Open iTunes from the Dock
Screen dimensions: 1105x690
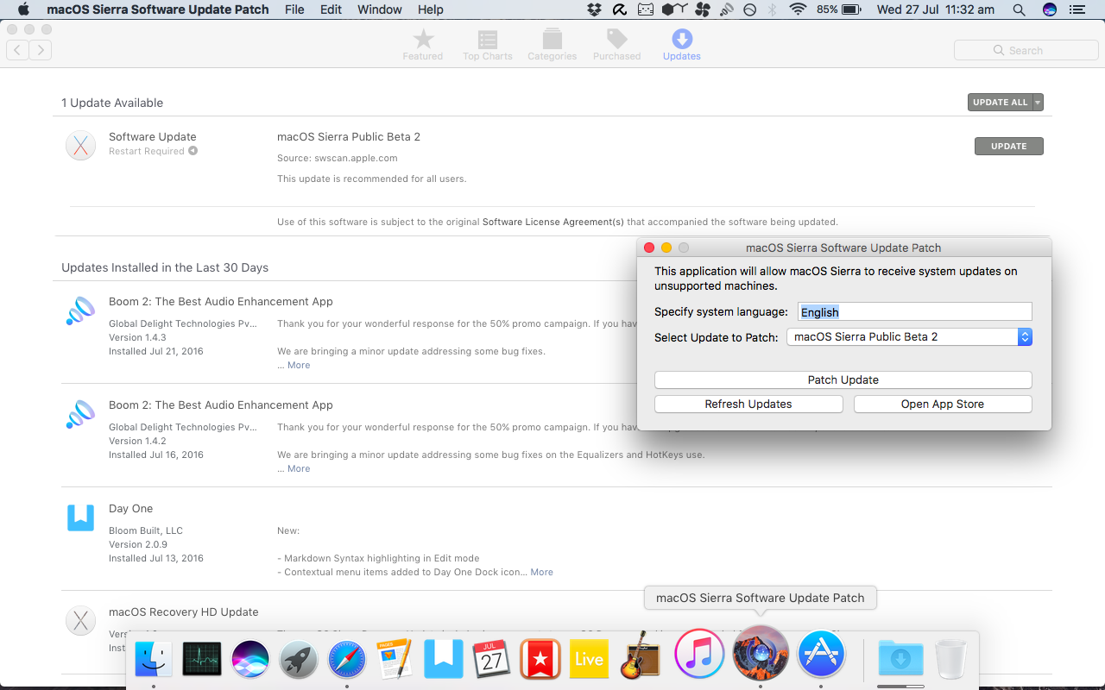pyautogui.click(x=698, y=654)
